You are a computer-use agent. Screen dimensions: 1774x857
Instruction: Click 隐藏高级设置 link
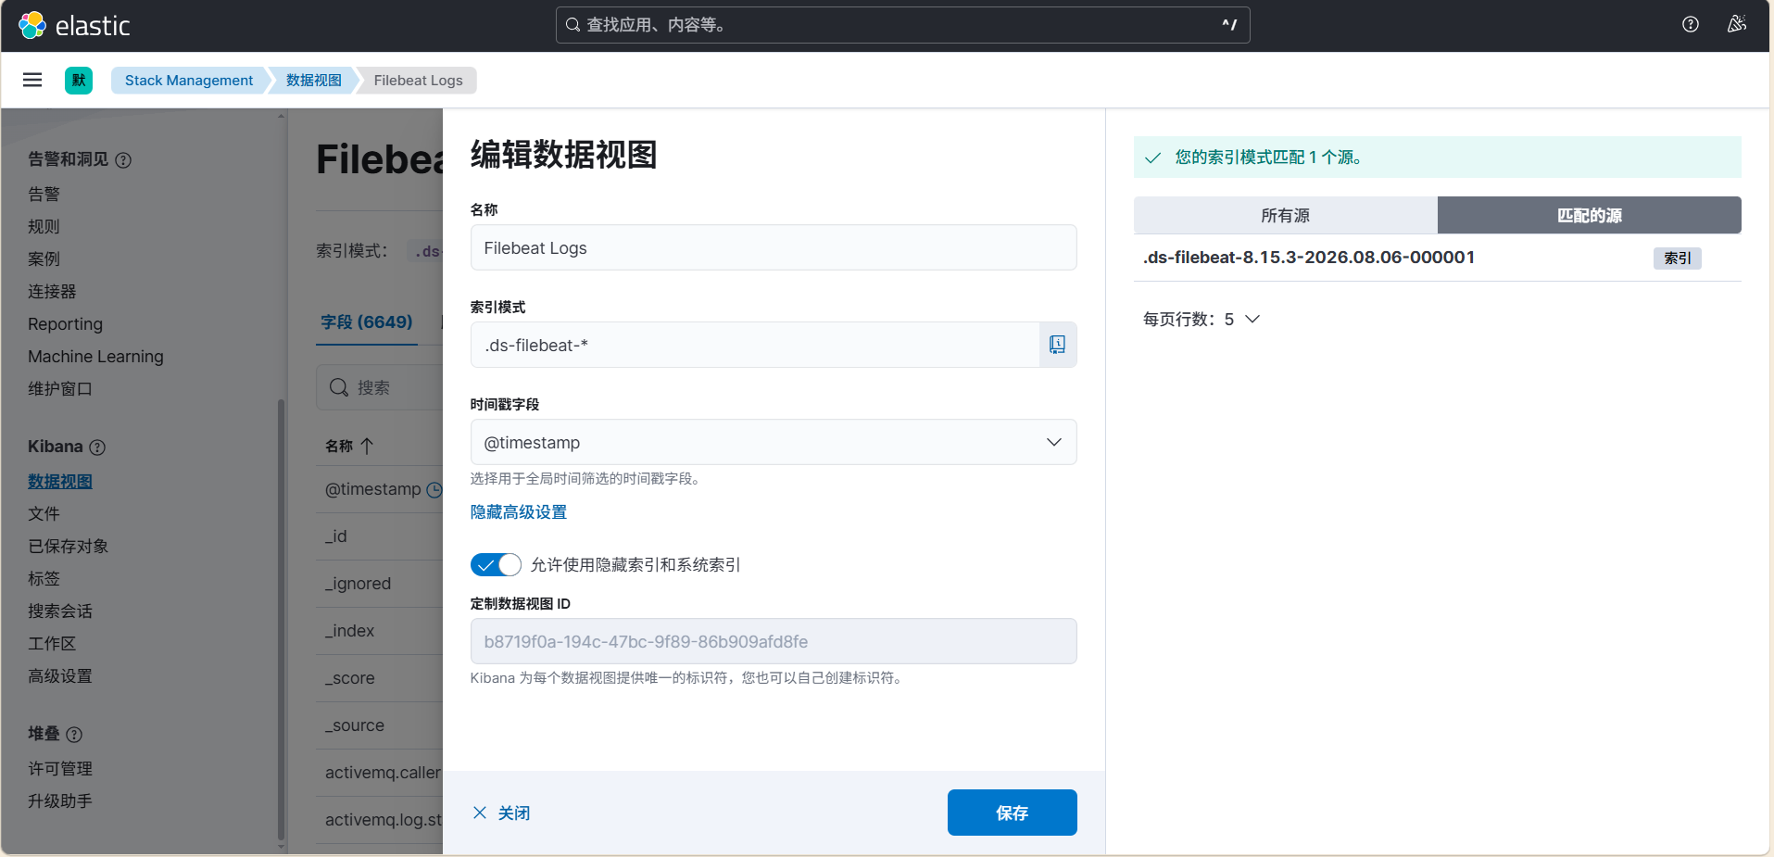[519, 511]
